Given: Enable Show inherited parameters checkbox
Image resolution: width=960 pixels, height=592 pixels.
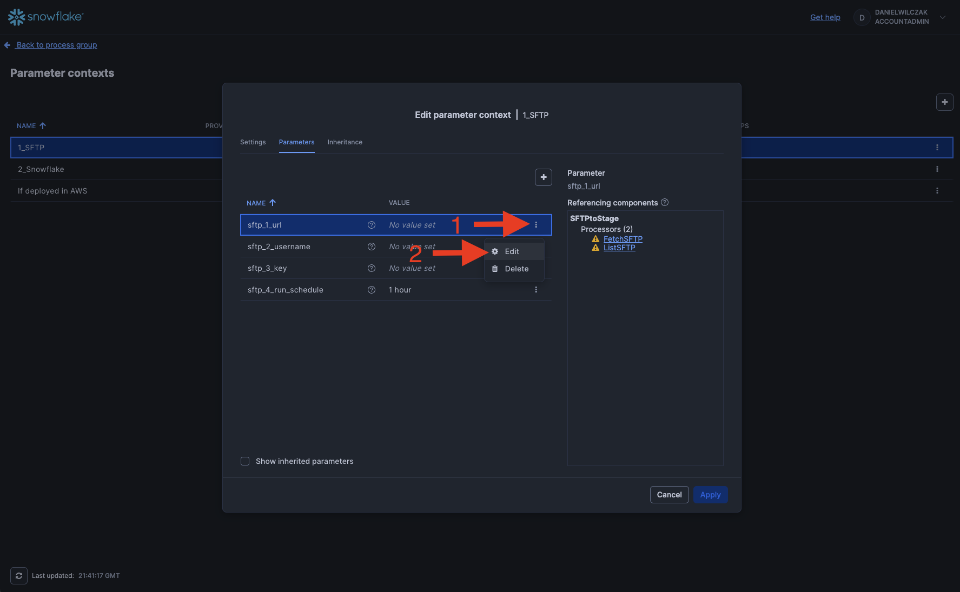Looking at the screenshot, I should [x=245, y=461].
